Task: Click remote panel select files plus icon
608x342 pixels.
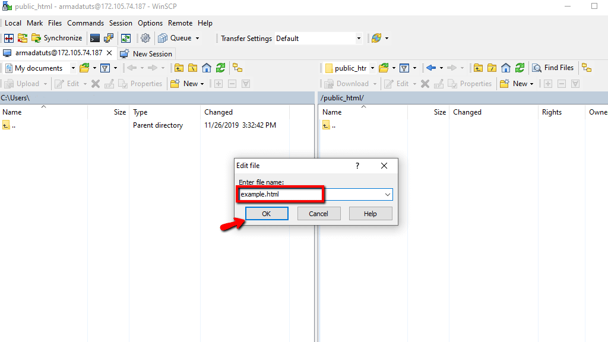Action: 548,84
